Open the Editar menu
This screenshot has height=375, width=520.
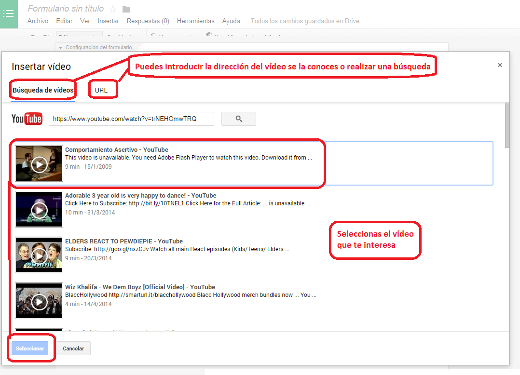(x=64, y=21)
